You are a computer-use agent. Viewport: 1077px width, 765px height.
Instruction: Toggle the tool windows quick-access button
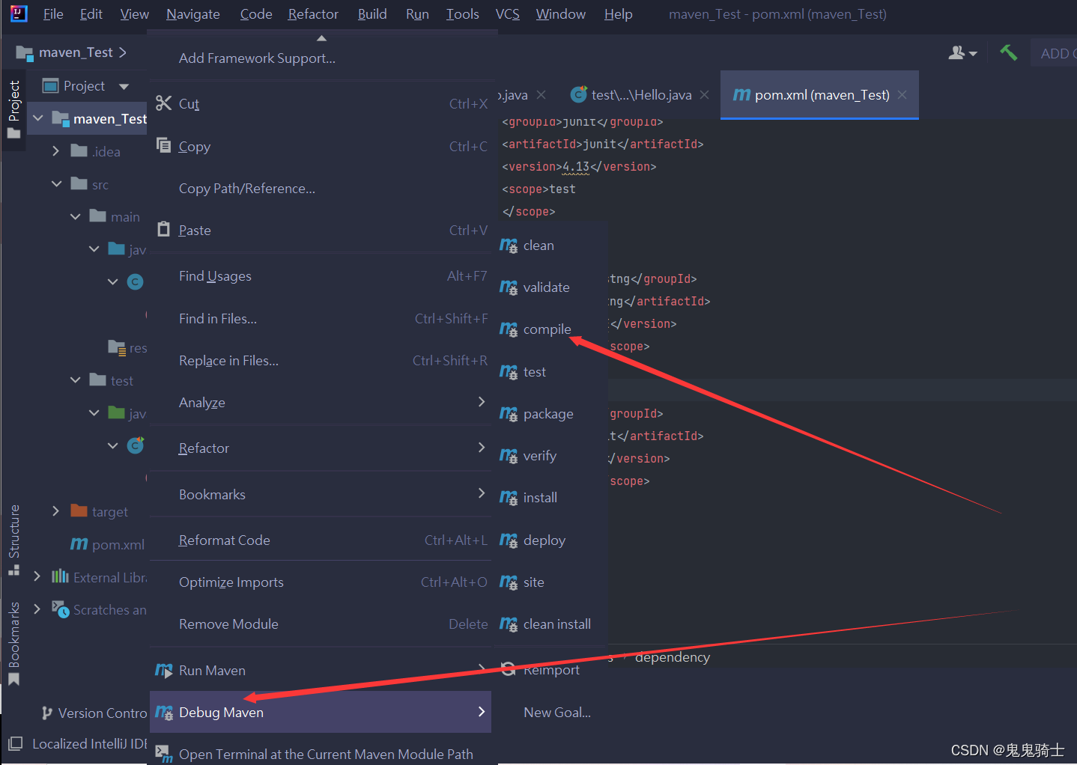tap(15, 743)
